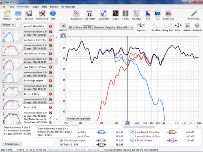Image resolution: width=203 pixels, height=152 pixels.
Task: Click 'Average the responses' button
Action: pos(78,119)
